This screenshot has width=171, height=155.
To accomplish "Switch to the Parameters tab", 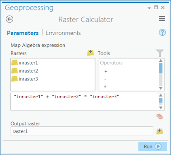I will coord(23,33).
